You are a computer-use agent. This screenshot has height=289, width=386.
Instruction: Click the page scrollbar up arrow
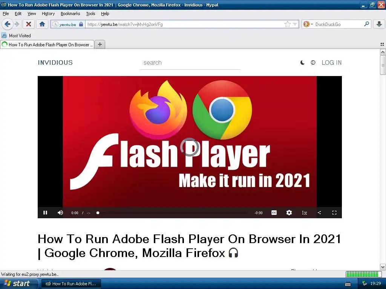[383, 52]
